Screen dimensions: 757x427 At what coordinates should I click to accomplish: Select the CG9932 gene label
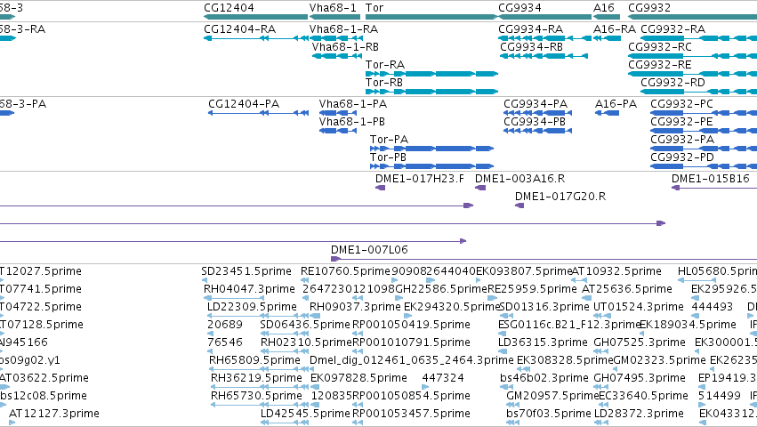pyautogui.click(x=649, y=8)
